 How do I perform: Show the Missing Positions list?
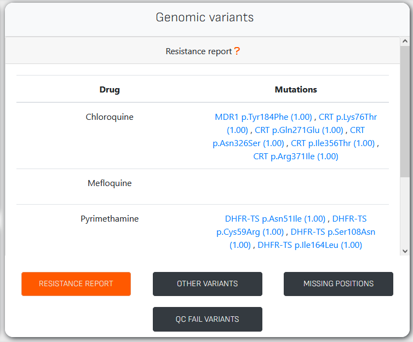339,284
